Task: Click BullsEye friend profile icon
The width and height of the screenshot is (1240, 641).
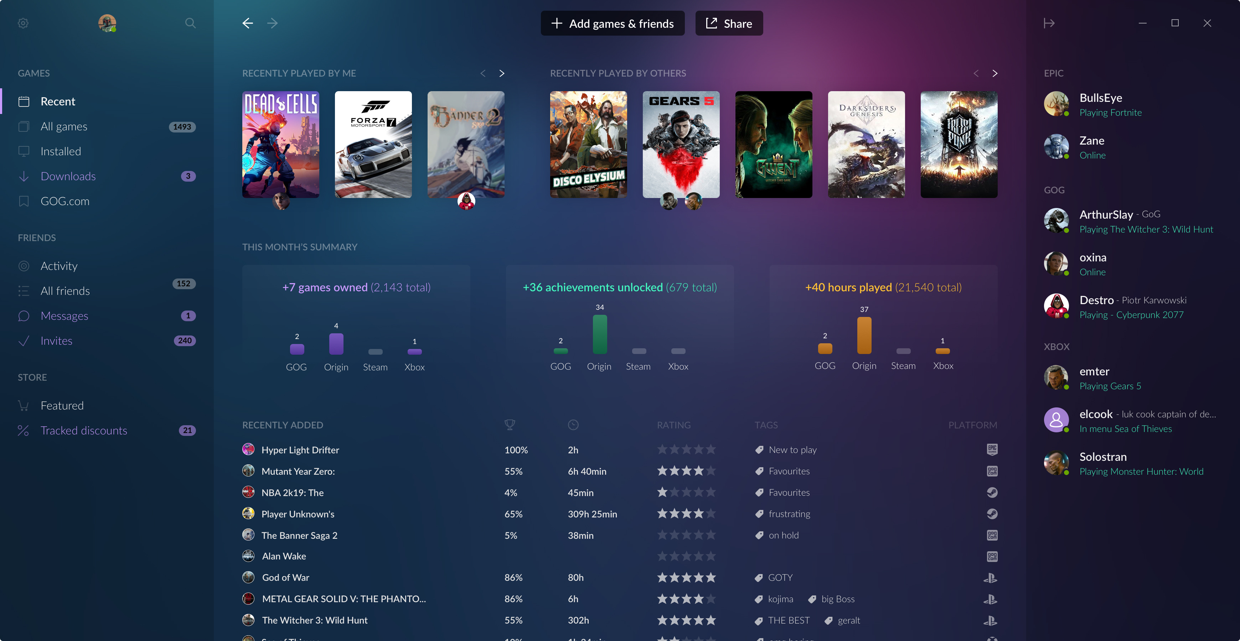Action: (x=1057, y=104)
